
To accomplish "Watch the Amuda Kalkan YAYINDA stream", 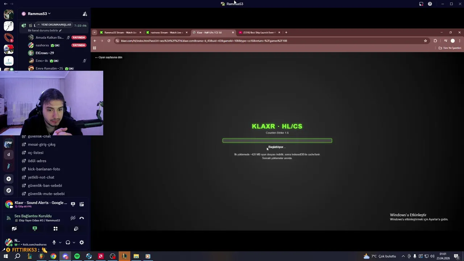I will pos(79,37).
